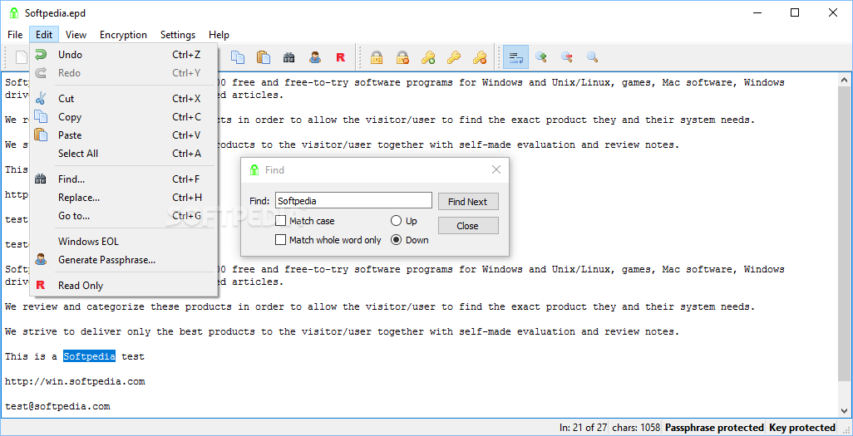Click the test@softpedia.com line at the bottom
853x436 pixels.
point(57,406)
